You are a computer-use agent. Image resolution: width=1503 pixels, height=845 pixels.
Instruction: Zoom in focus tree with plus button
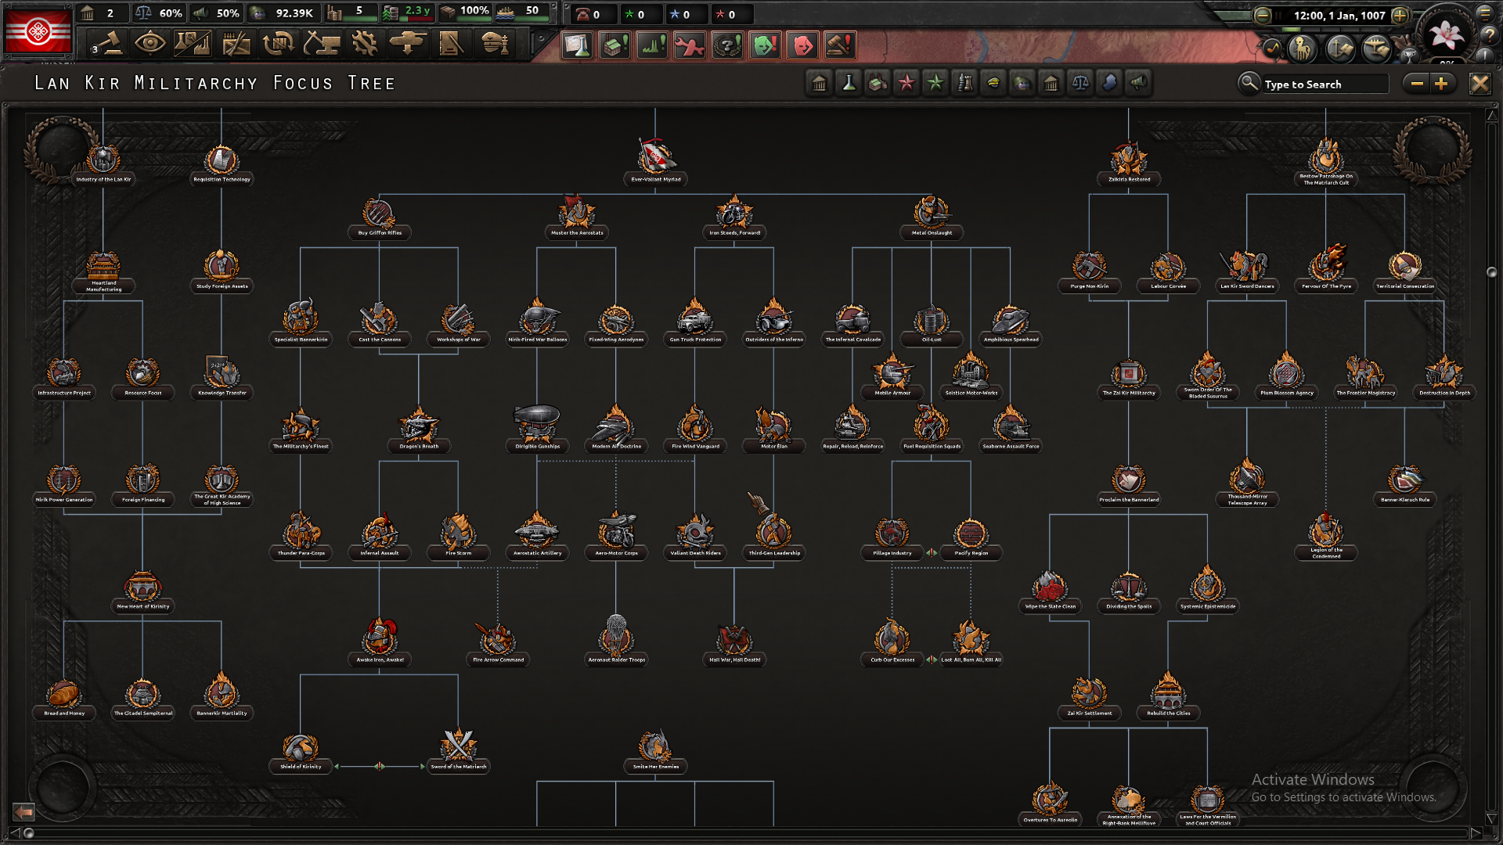point(1441,84)
